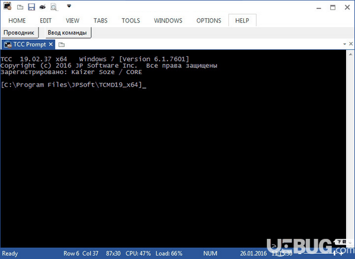Click the Ввод команды button

pyautogui.click(x=68, y=33)
